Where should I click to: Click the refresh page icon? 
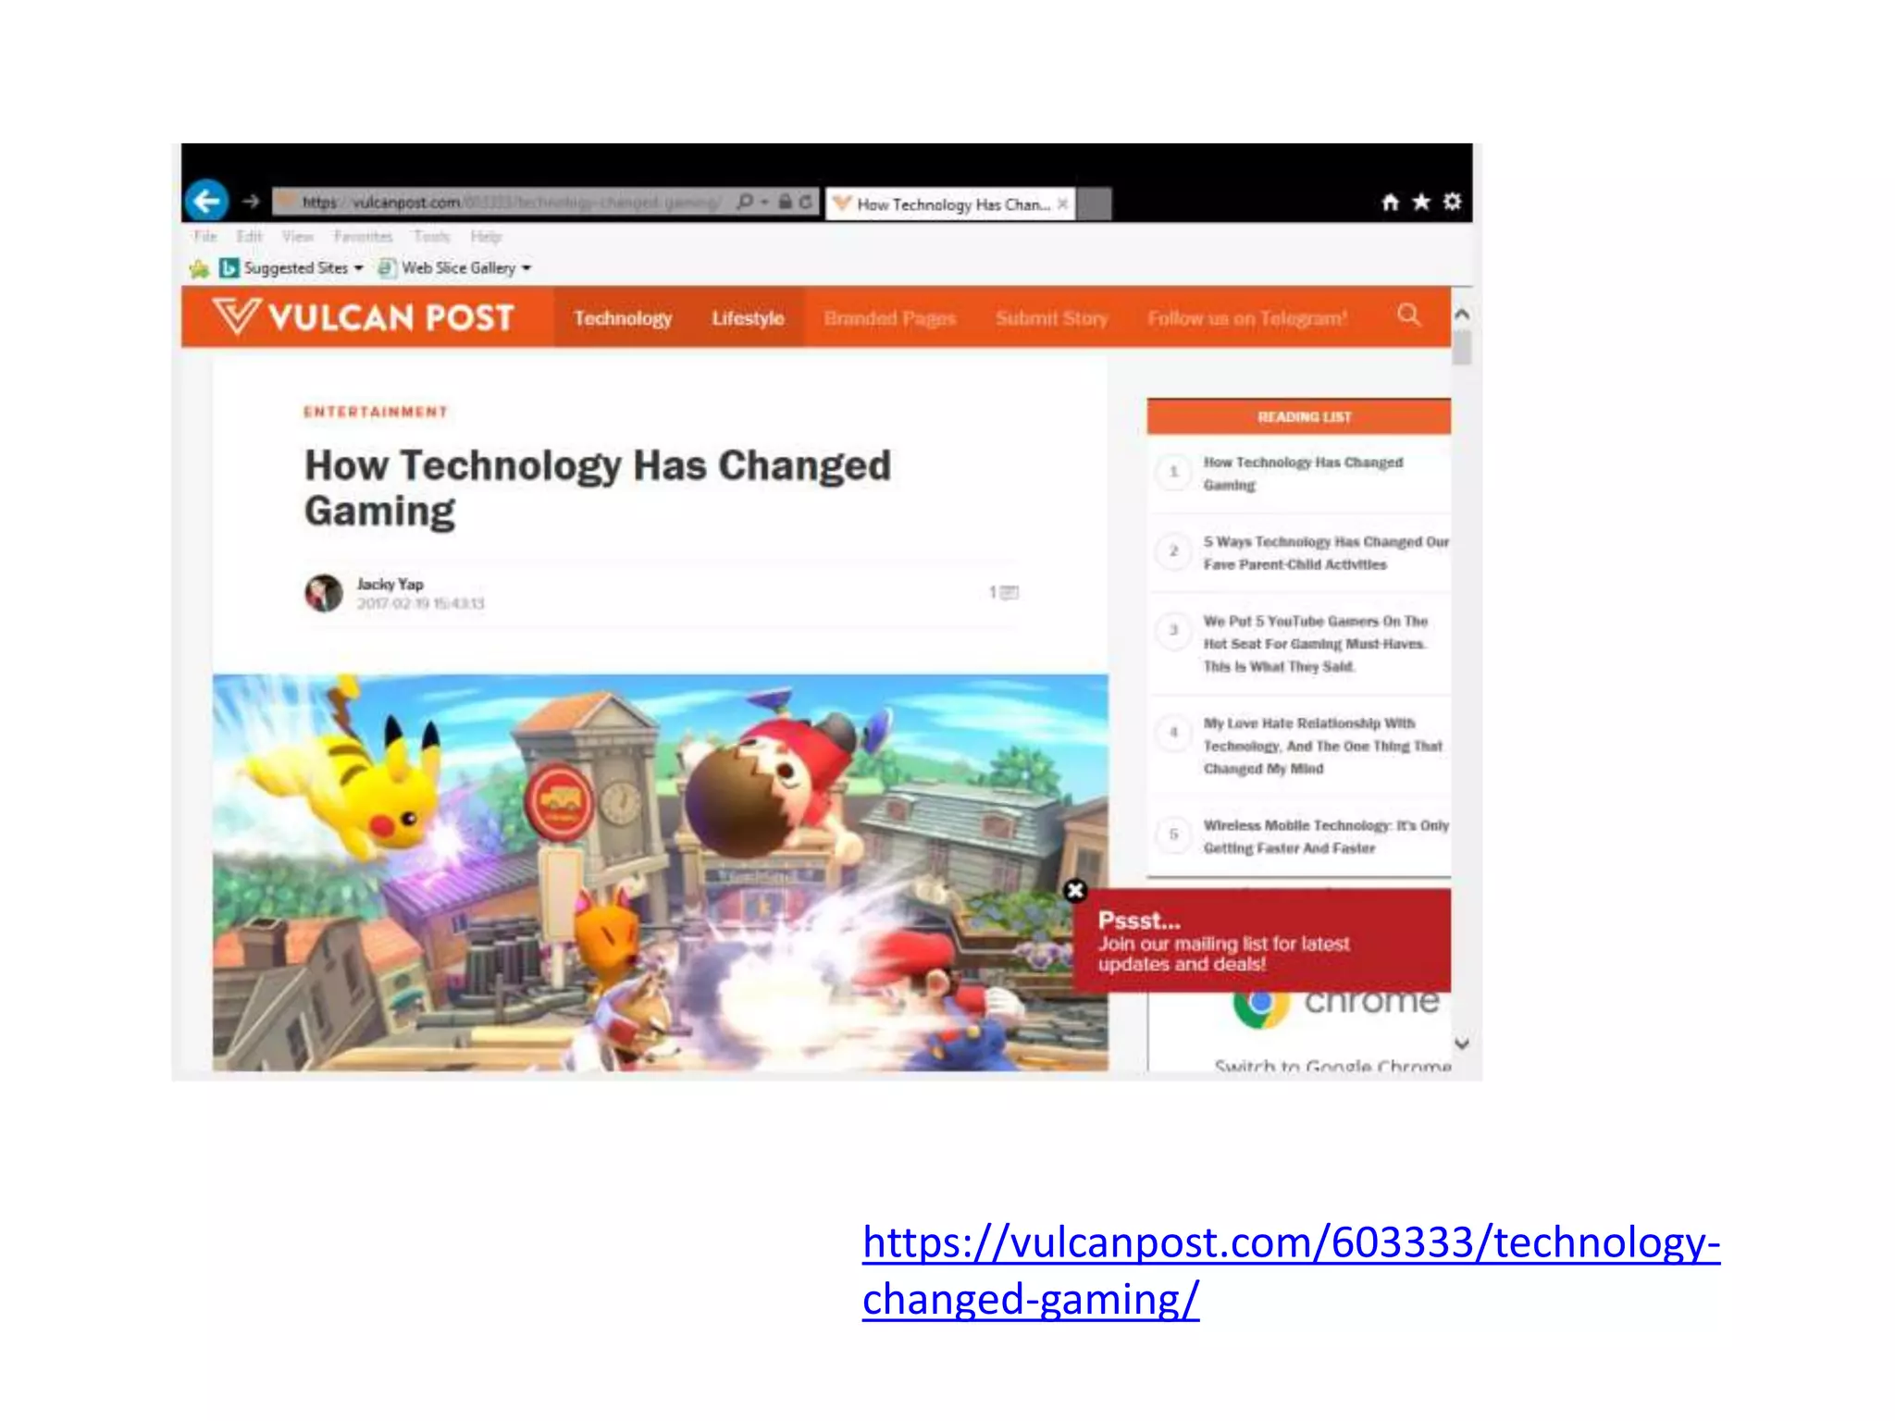click(806, 202)
